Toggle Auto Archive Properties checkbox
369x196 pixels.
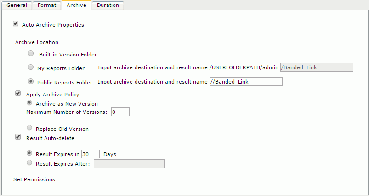coord(16,24)
